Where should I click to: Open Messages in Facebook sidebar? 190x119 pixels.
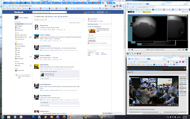pos(19,26)
